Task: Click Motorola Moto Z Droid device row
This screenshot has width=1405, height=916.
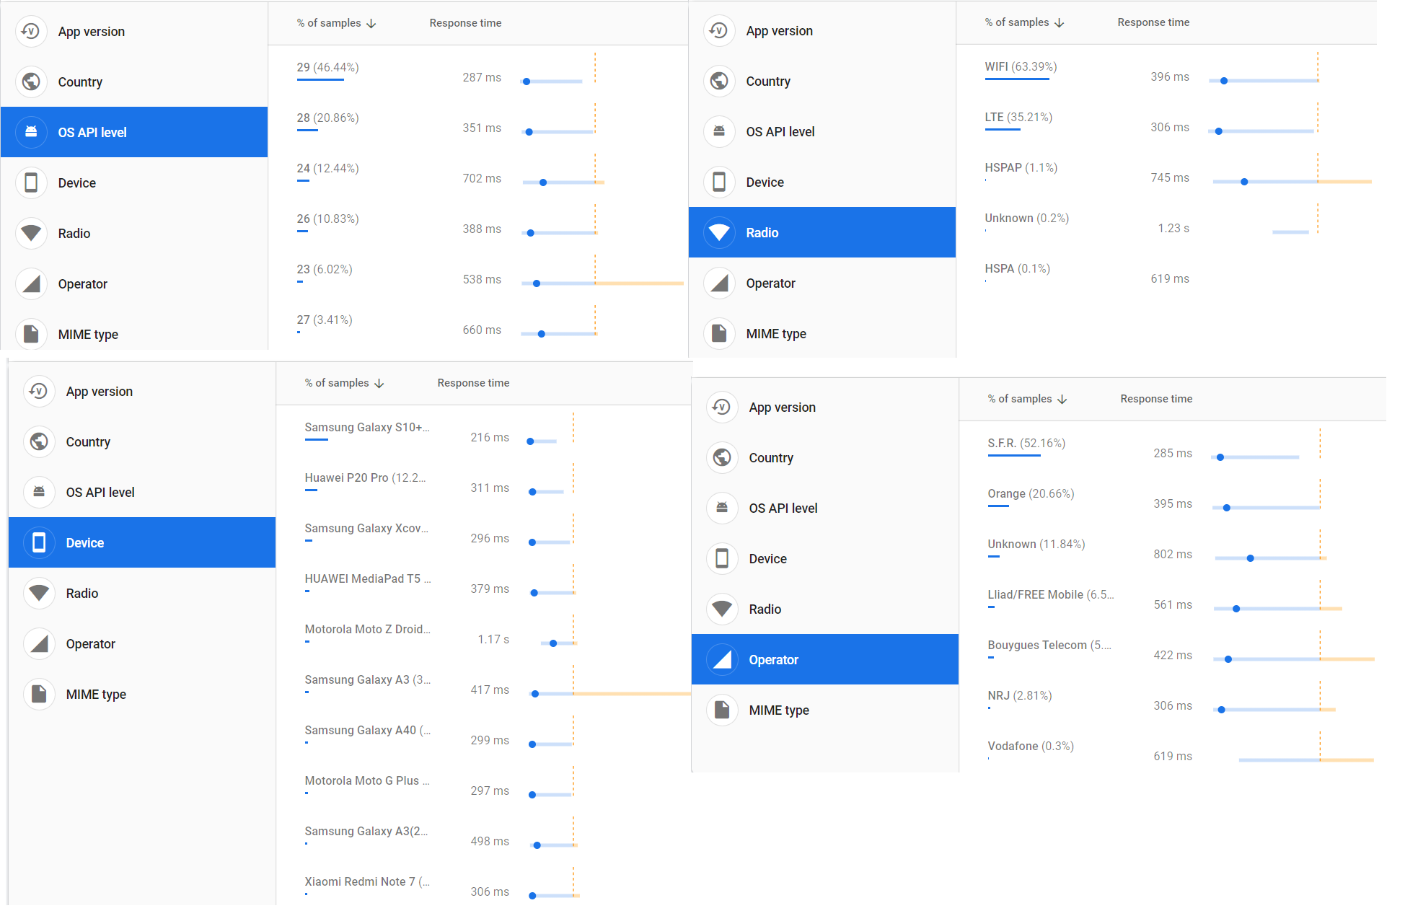Action: coord(484,633)
